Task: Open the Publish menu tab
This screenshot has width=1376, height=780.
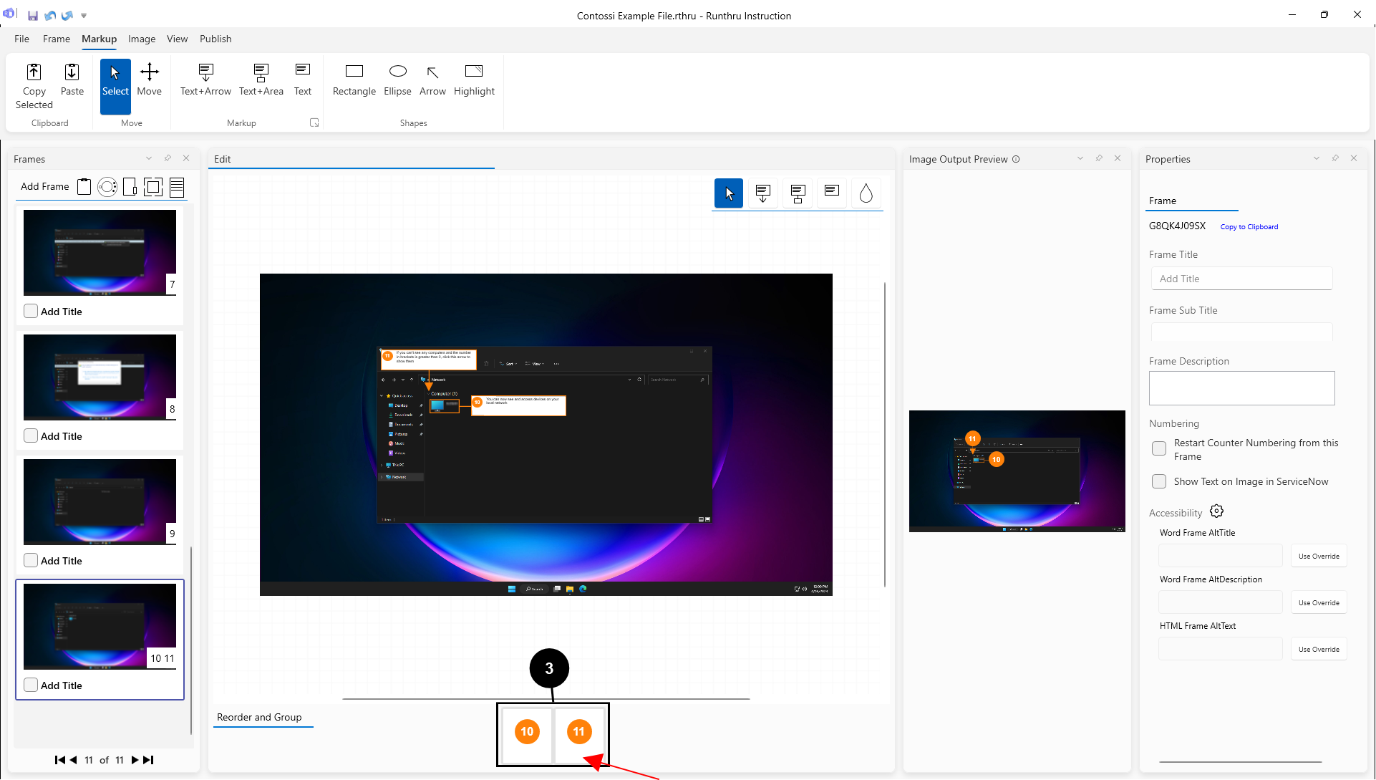Action: click(x=215, y=39)
